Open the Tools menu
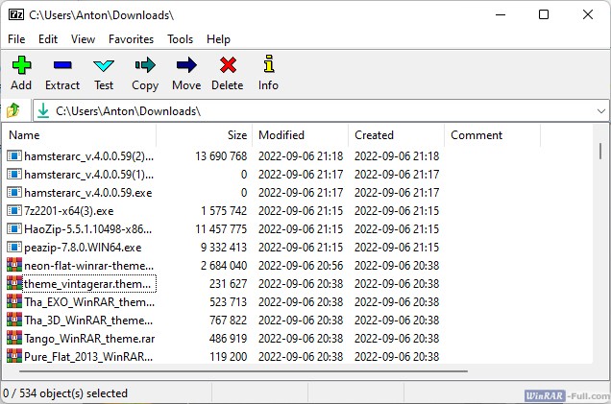Viewport: 611px width, 404px height. [180, 39]
